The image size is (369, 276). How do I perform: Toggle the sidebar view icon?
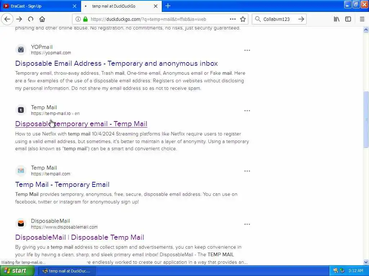348,19
